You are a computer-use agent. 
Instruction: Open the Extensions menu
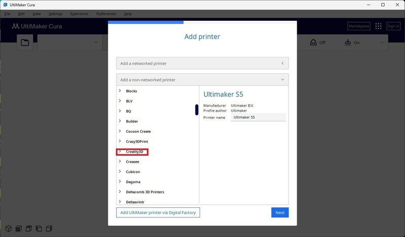coord(79,14)
